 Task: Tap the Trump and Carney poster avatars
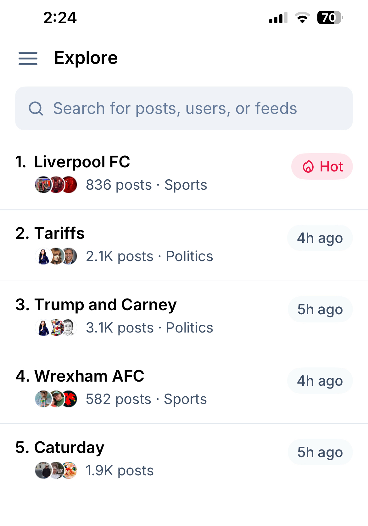coord(56,328)
